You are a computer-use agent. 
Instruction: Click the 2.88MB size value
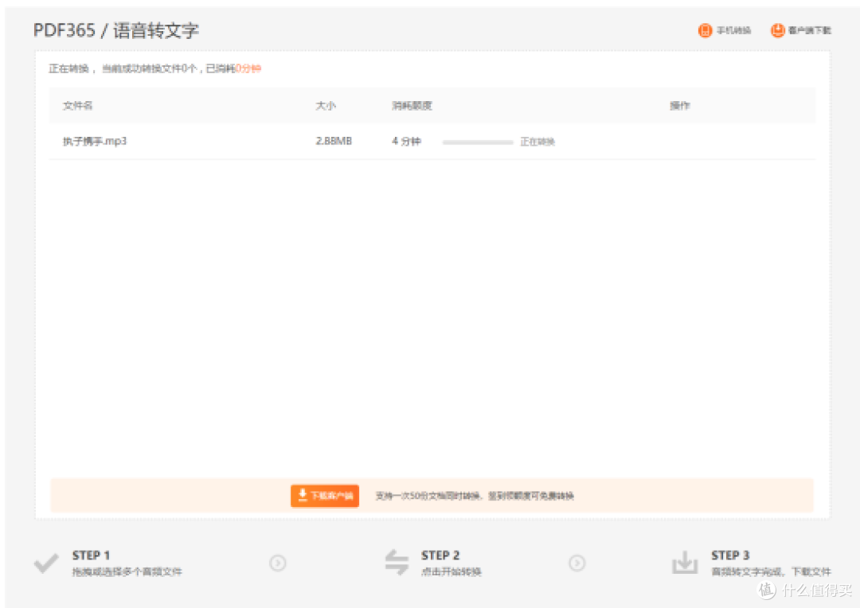[x=334, y=142]
